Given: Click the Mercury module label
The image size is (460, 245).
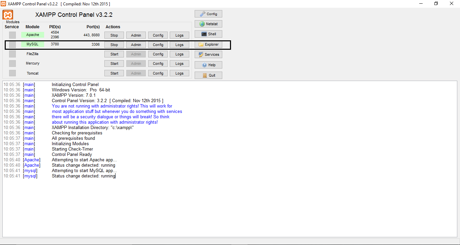Looking at the screenshot, I should pyautogui.click(x=33, y=63).
